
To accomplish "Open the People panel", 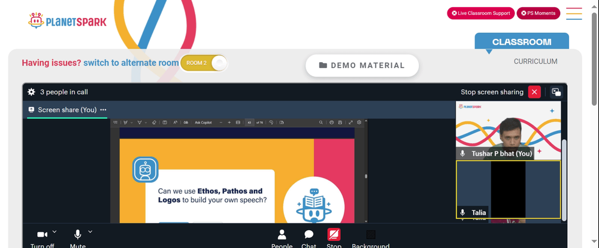I will tap(282, 234).
